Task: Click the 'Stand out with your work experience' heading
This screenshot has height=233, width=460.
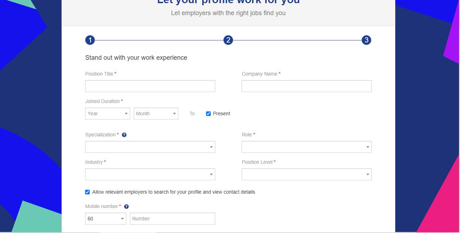Action: click(x=136, y=58)
